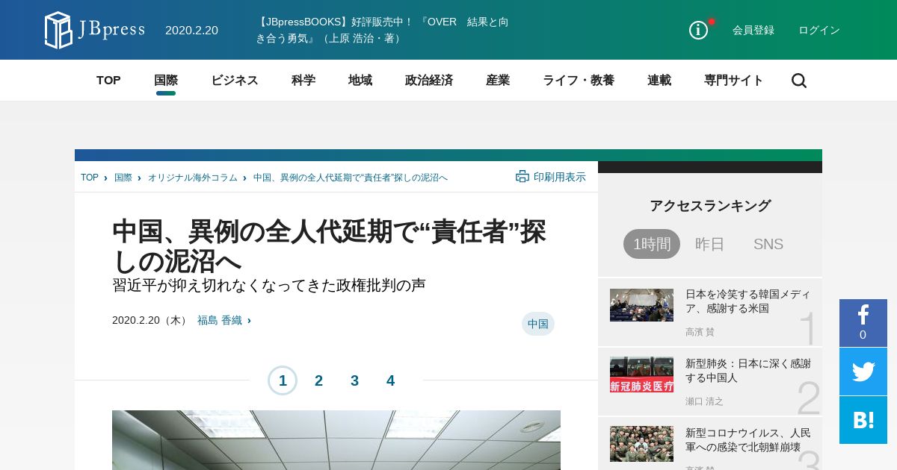Open the TOP menu item
This screenshot has height=470, width=897.
click(x=108, y=81)
